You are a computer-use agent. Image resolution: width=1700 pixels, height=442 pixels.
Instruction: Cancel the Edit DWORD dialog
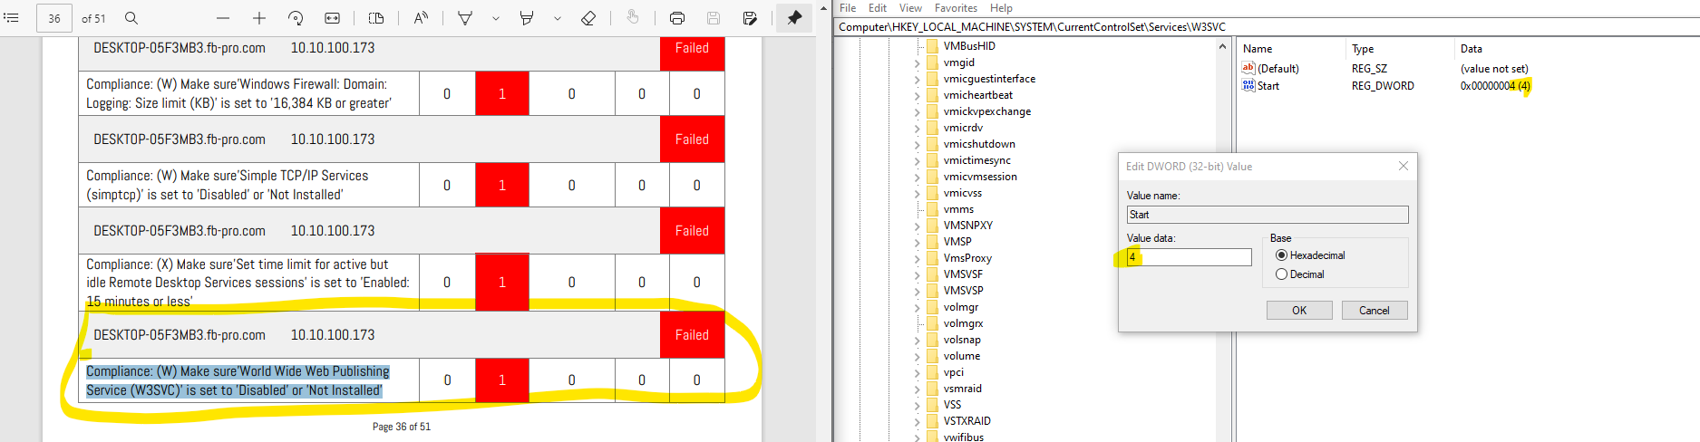tap(1374, 311)
